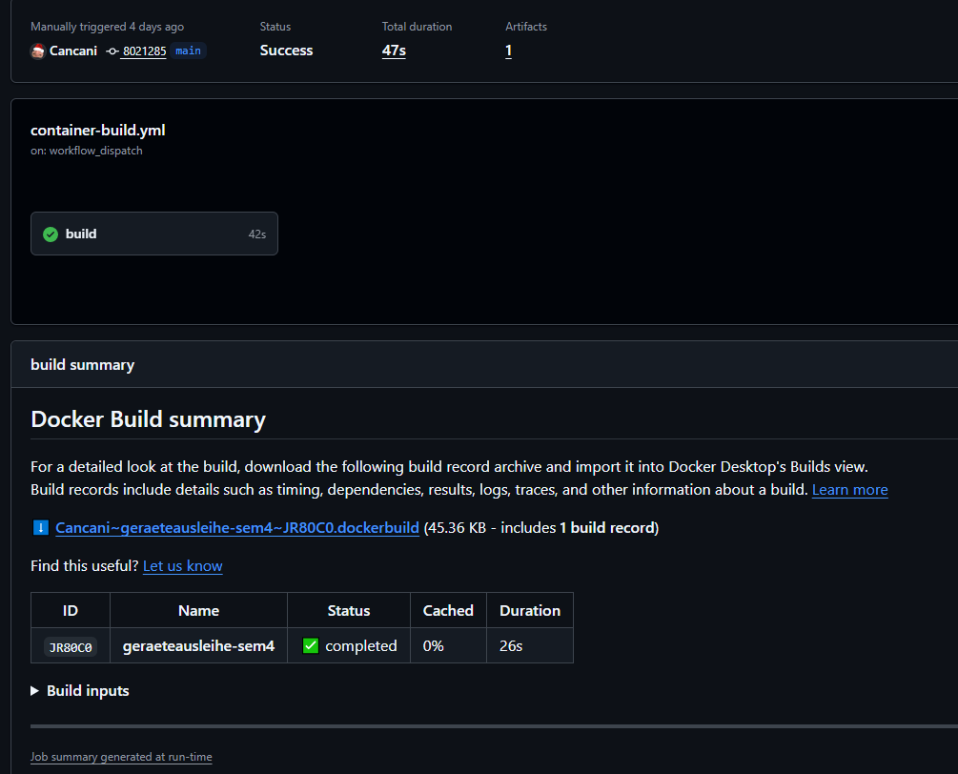The height and width of the screenshot is (774, 958).
Task: Click blue download arrow icon before dockerbuild file
Action: point(40,528)
